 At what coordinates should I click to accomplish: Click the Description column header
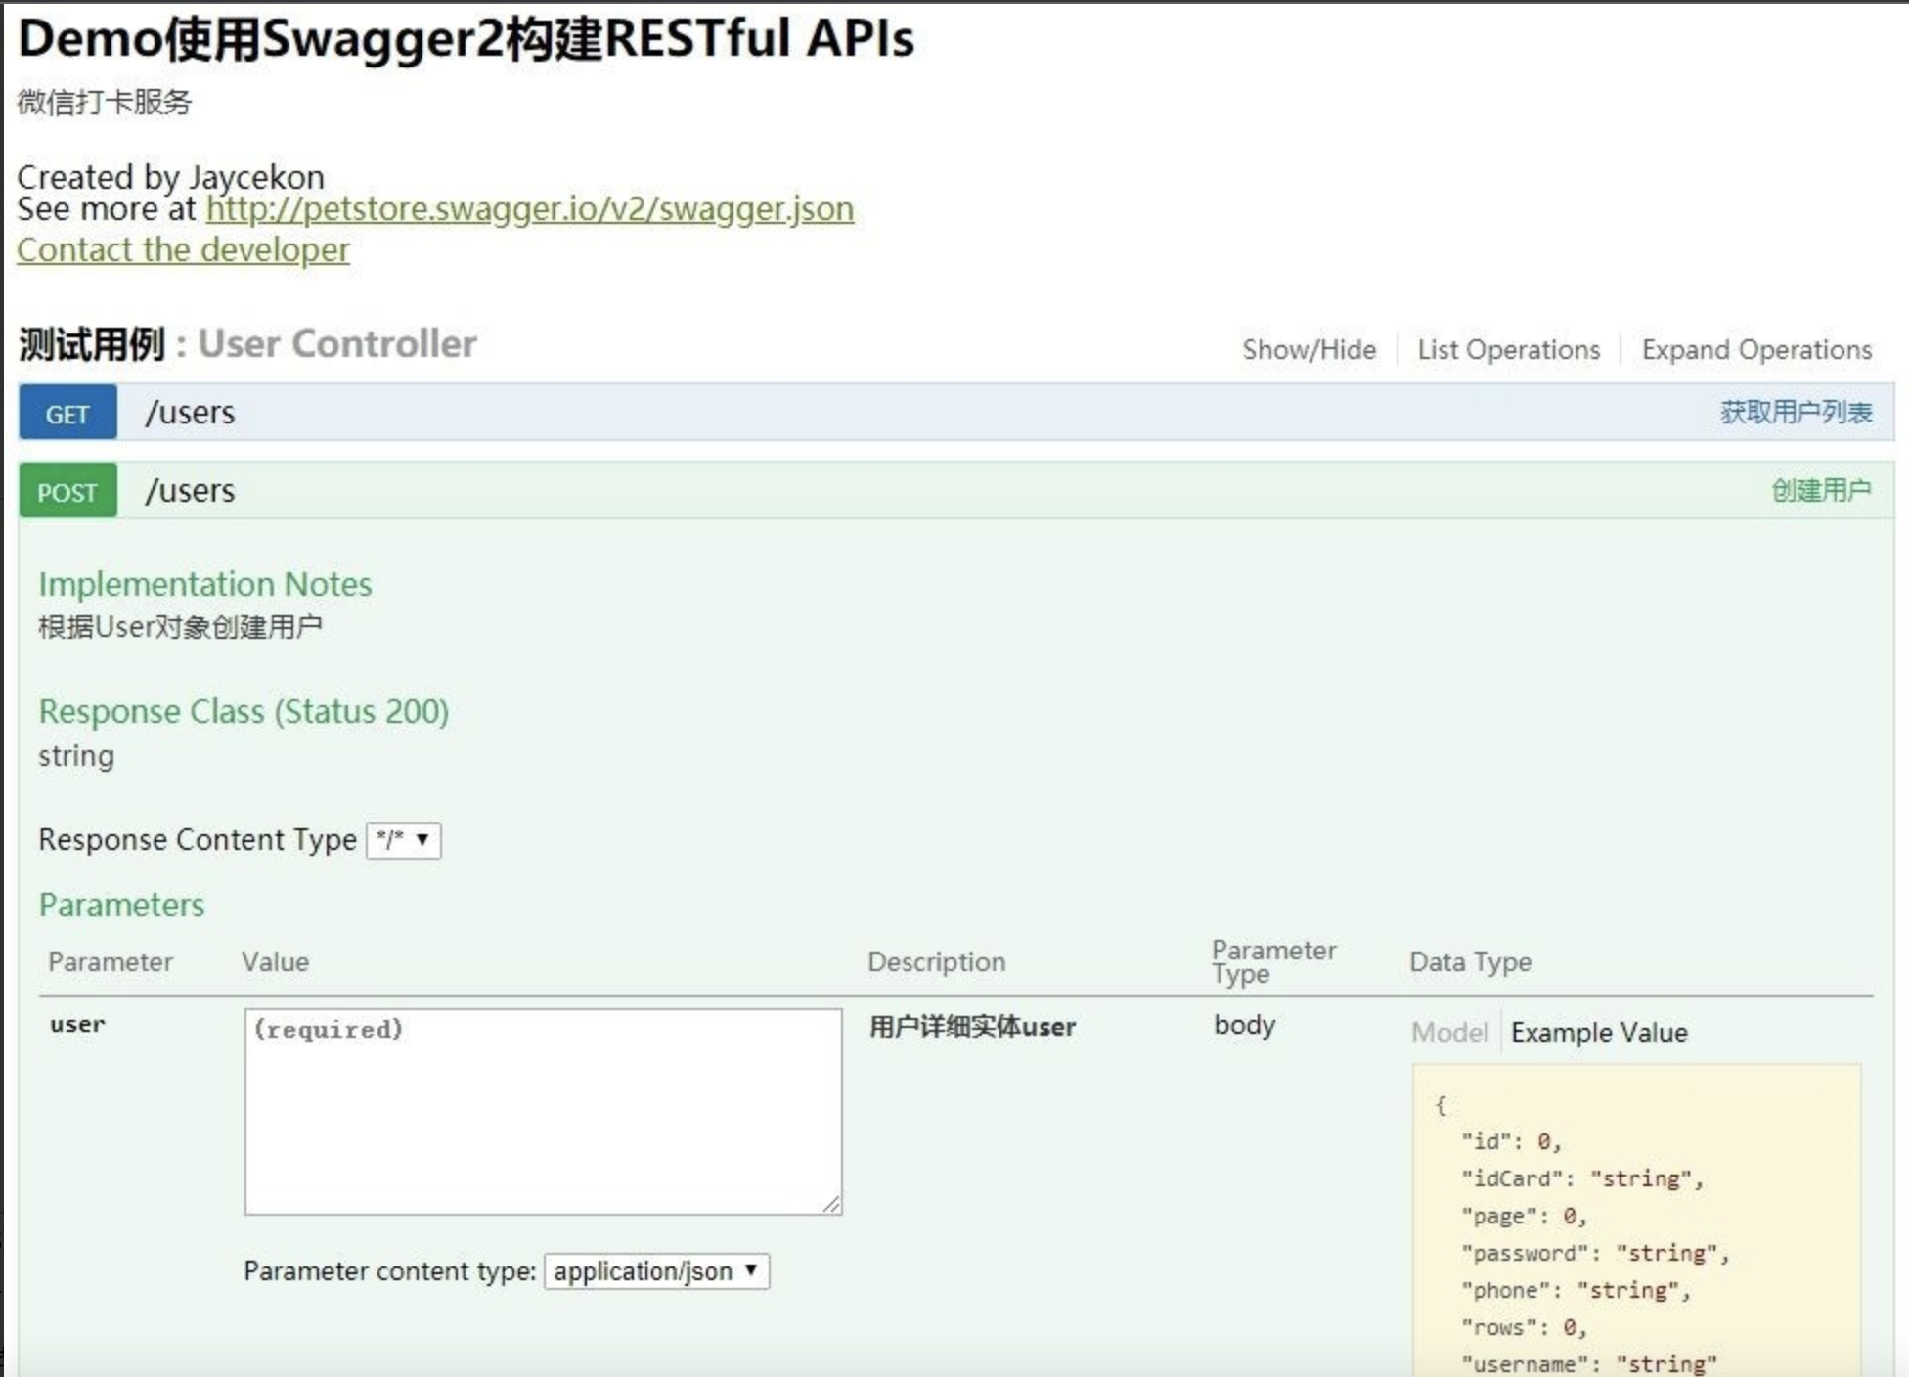click(x=936, y=962)
